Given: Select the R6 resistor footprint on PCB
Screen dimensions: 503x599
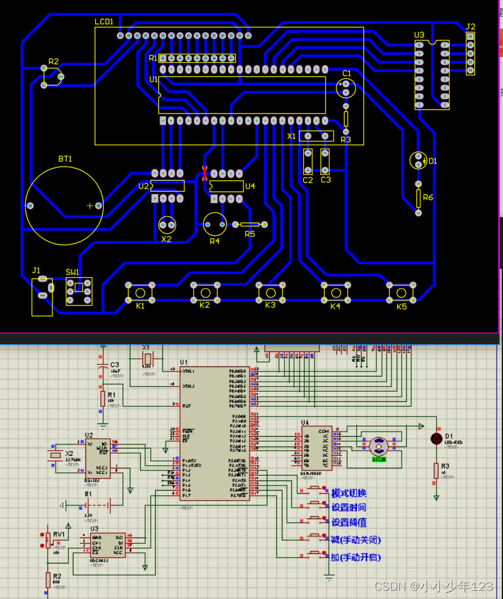Looking at the screenshot, I should [419, 198].
